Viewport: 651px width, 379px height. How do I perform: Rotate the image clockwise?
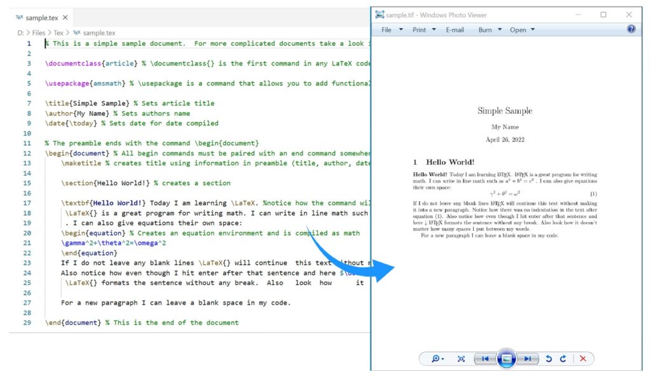[563, 359]
